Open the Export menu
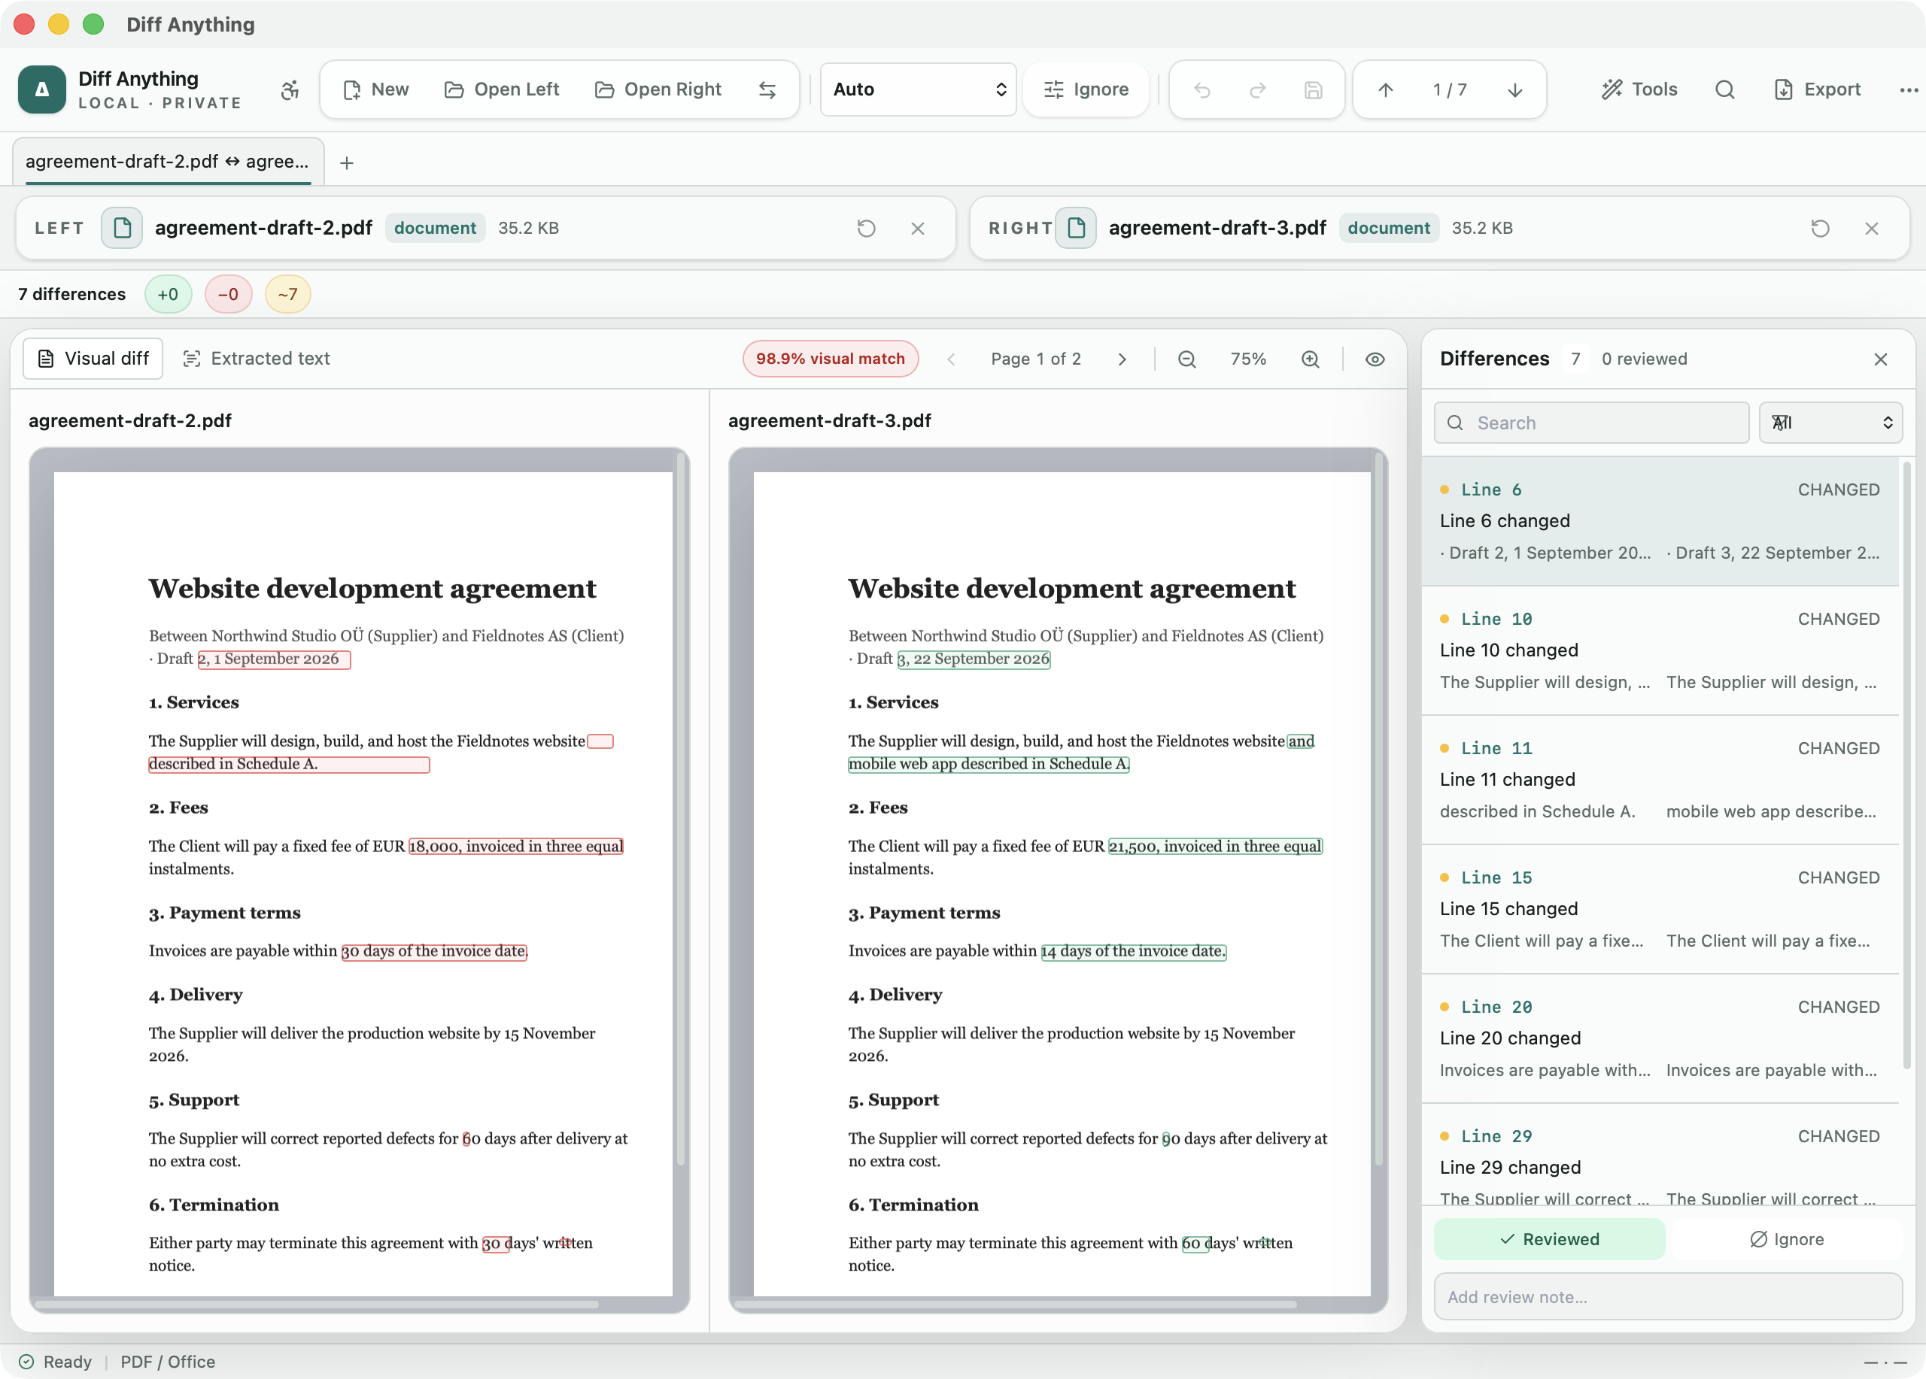The width and height of the screenshot is (1926, 1379). click(1818, 90)
